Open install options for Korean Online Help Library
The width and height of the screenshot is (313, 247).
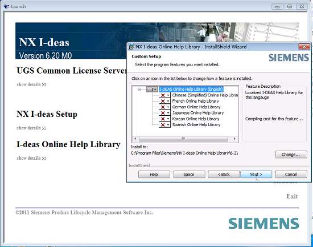[164, 119]
